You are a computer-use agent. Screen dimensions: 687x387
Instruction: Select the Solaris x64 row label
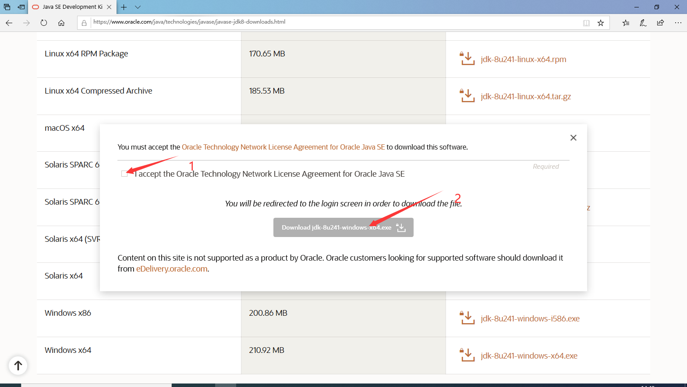click(x=64, y=276)
